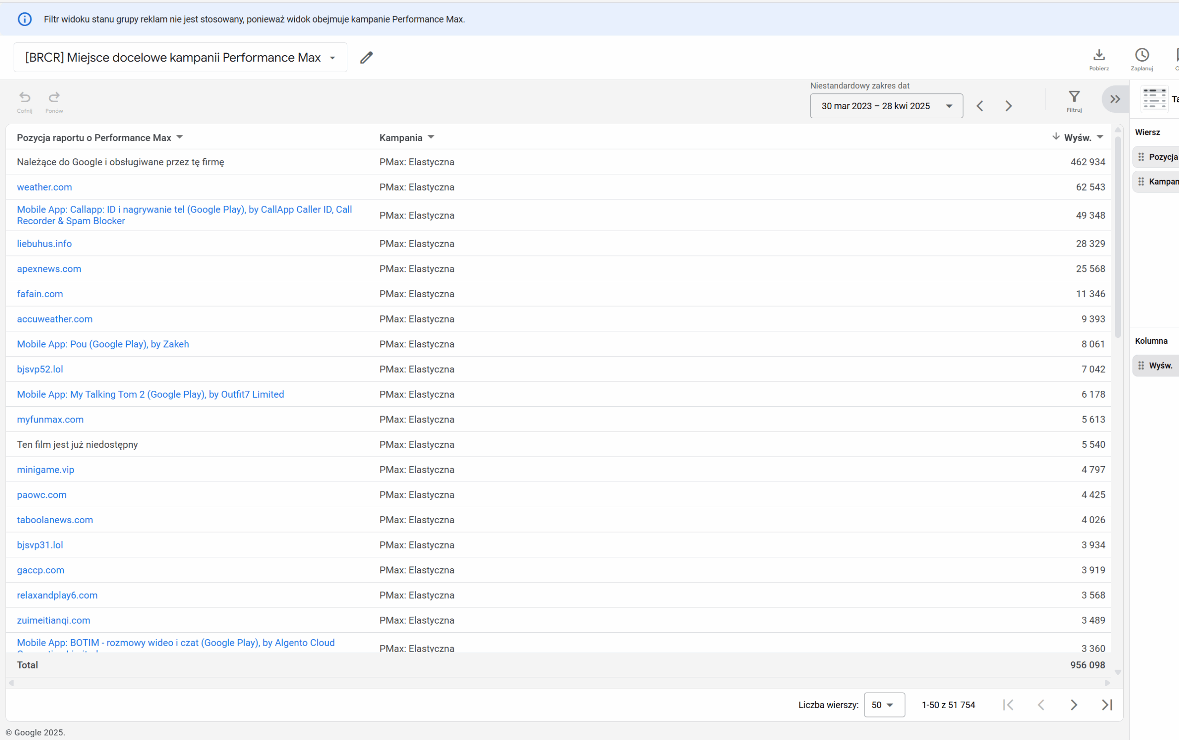Collapse side panel with double chevron
1179x740 pixels.
pos(1115,99)
